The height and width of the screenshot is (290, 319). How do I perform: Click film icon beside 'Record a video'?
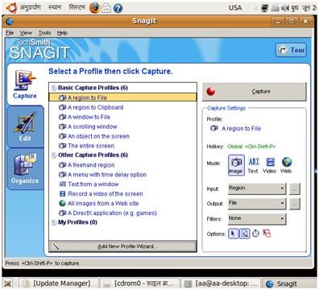[x=62, y=194]
